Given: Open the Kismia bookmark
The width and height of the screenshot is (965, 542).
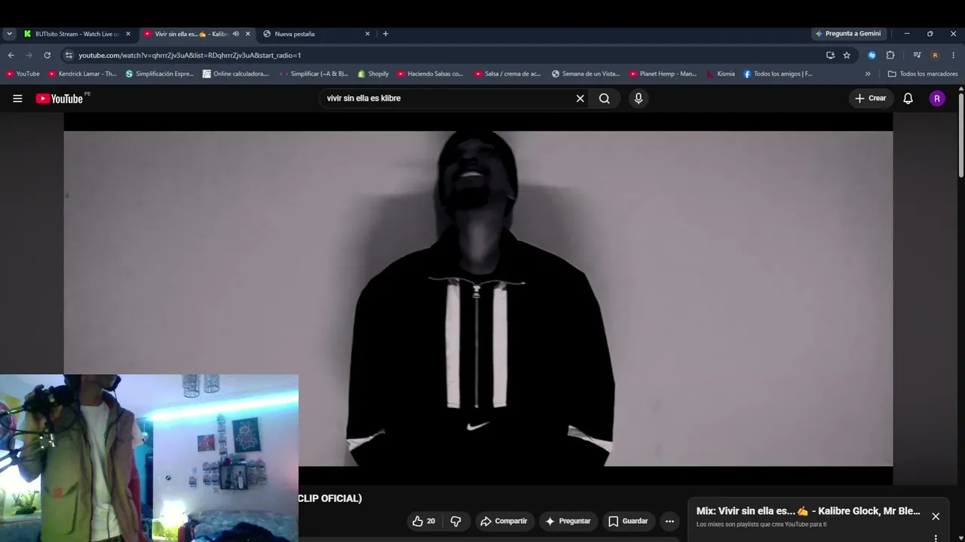Looking at the screenshot, I should click(720, 74).
